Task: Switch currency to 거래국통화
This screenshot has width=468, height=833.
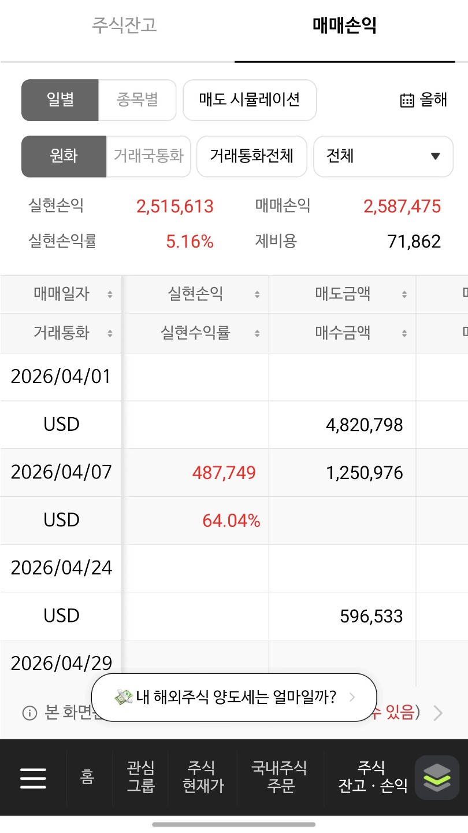Action: pyautogui.click(x=148, y=156)
